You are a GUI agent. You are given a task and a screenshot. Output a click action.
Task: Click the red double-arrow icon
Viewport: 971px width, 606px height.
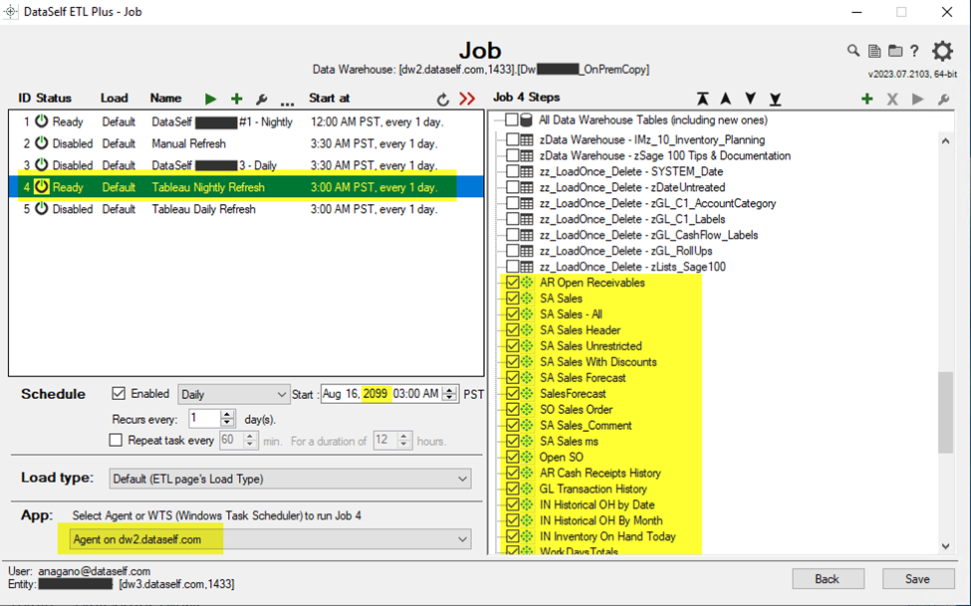coord(467,99)
